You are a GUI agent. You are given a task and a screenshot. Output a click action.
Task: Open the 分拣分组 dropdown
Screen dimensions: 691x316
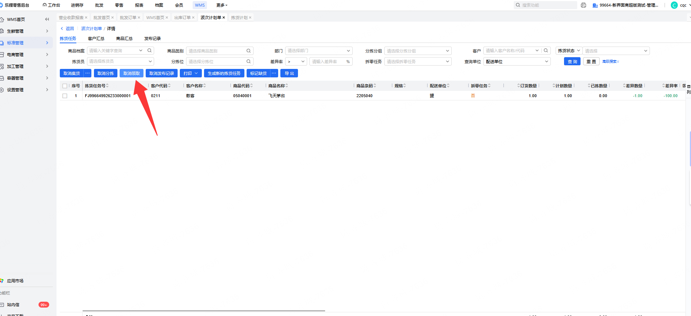click(x=418, y=51)
